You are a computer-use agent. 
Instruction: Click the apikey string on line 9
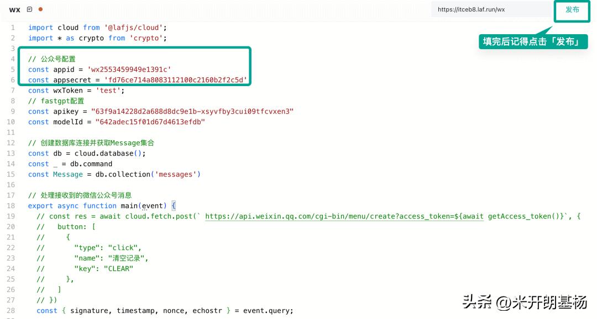[192, 111]
